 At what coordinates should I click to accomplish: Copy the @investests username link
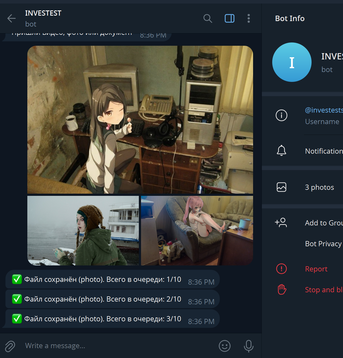[324, 110]
